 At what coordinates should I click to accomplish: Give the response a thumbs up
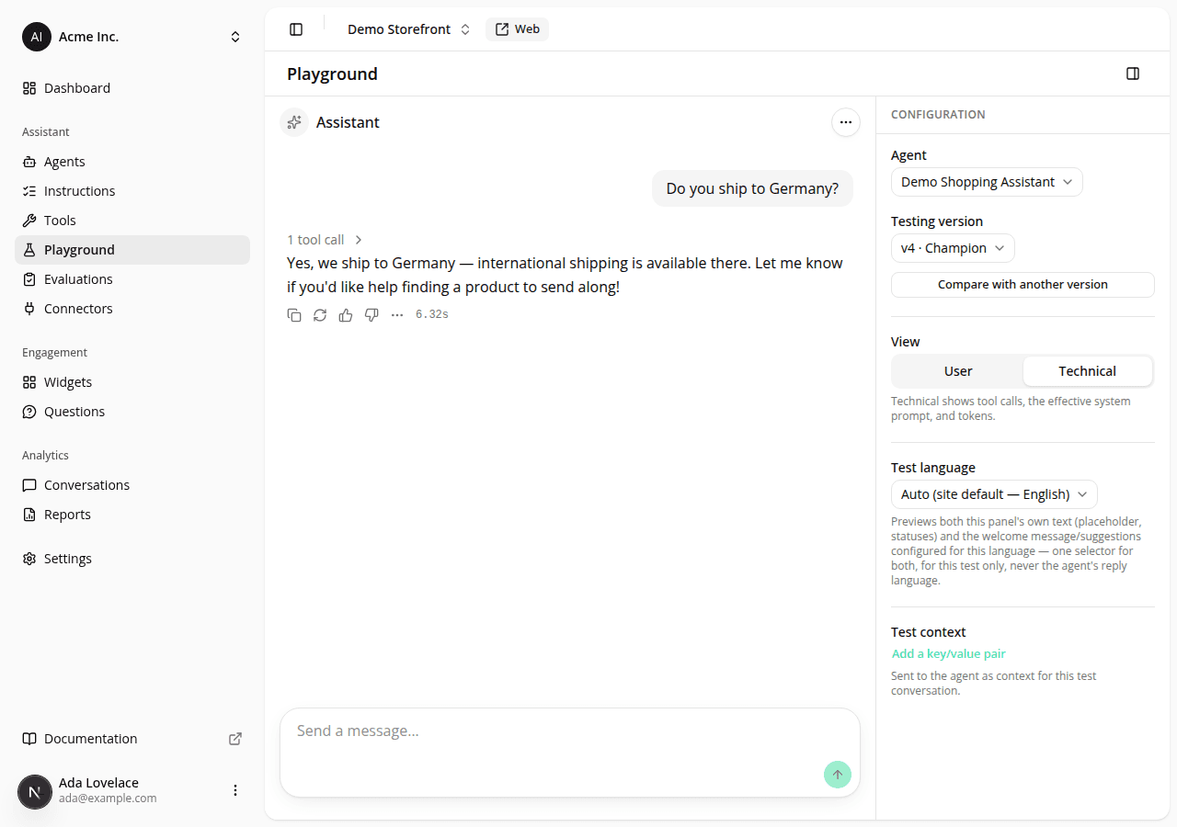(x=346, y=315)
